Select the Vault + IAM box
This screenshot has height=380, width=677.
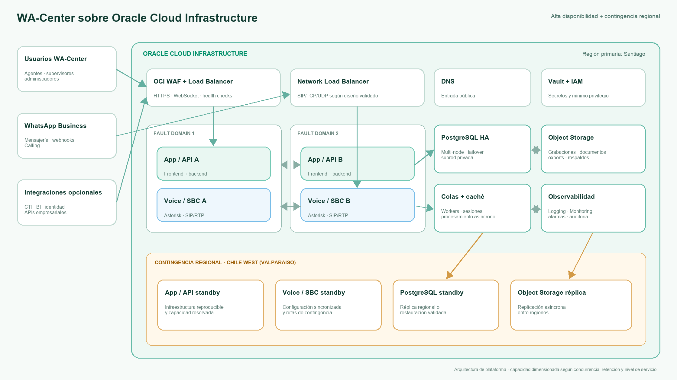tap(593, 88)
